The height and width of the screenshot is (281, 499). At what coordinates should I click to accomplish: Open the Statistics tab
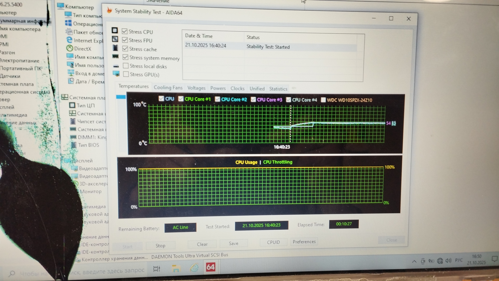click(278, 89)
